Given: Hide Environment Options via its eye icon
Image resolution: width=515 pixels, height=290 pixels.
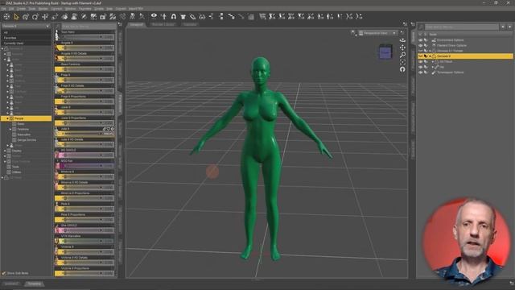Looking at the screenshot, I should point(420,40).
